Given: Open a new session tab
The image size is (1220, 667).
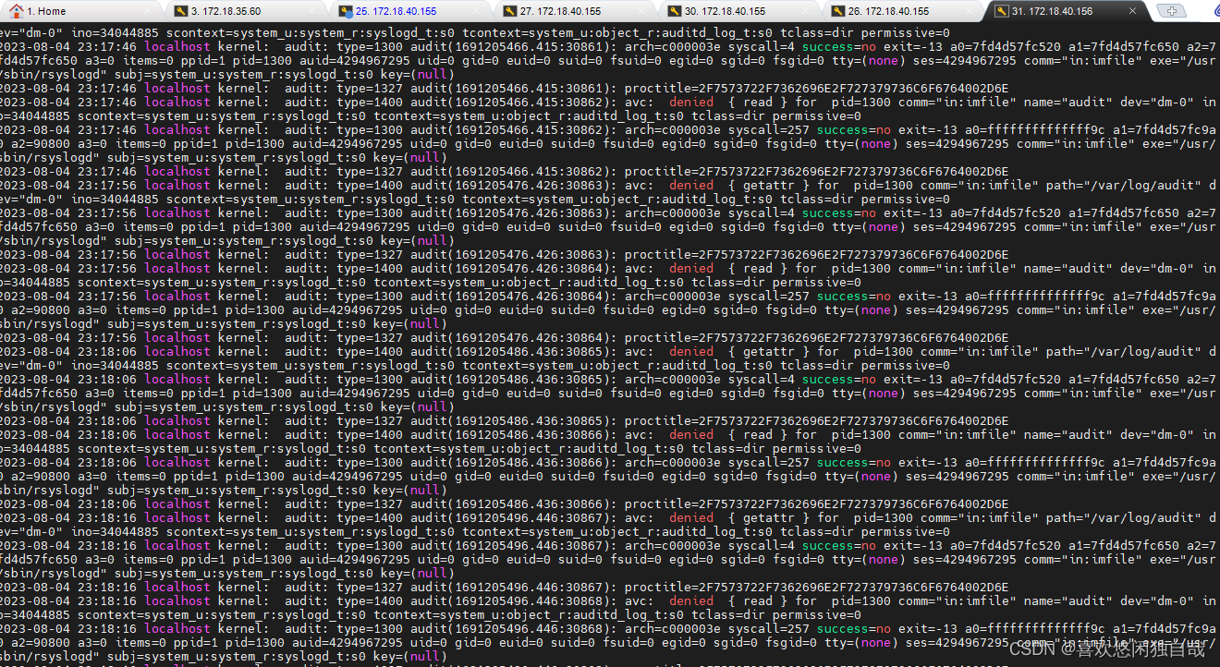Looking at the screenshot, I should tap(1171, 11).
